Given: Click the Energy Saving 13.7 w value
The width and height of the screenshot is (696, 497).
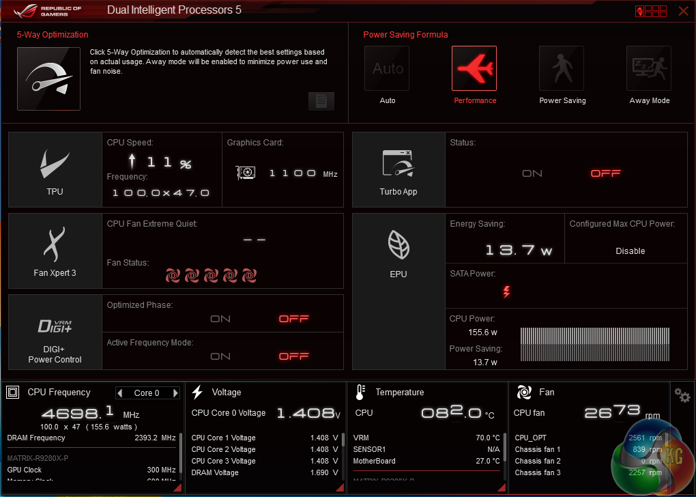Looking at the screenshot, I should pyautogui.click(x=519, y=250).
